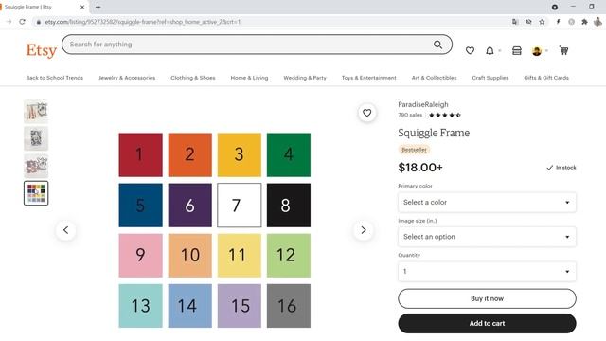Click the In stock indicator
This screenshot has height=341, width=606.
(x=561, y=168)
